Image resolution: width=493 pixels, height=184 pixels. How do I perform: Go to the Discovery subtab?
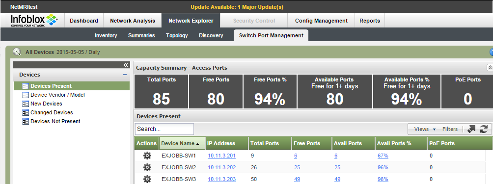[211, 35]
